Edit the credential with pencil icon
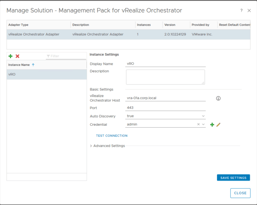Viewport: 257px width, 205px height. click(x=219, y=125)
